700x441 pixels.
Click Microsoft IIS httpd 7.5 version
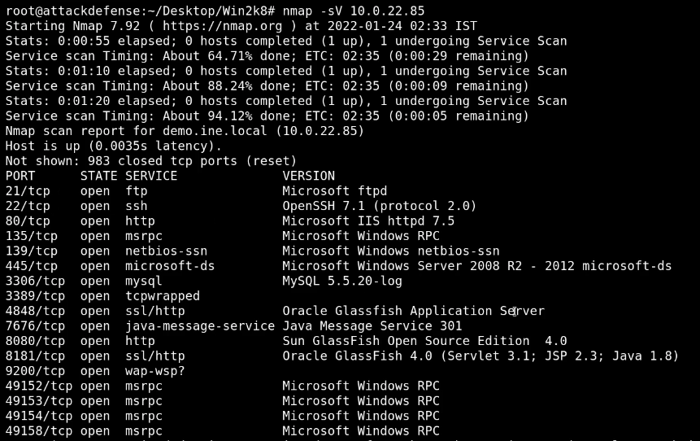[368, 221]
